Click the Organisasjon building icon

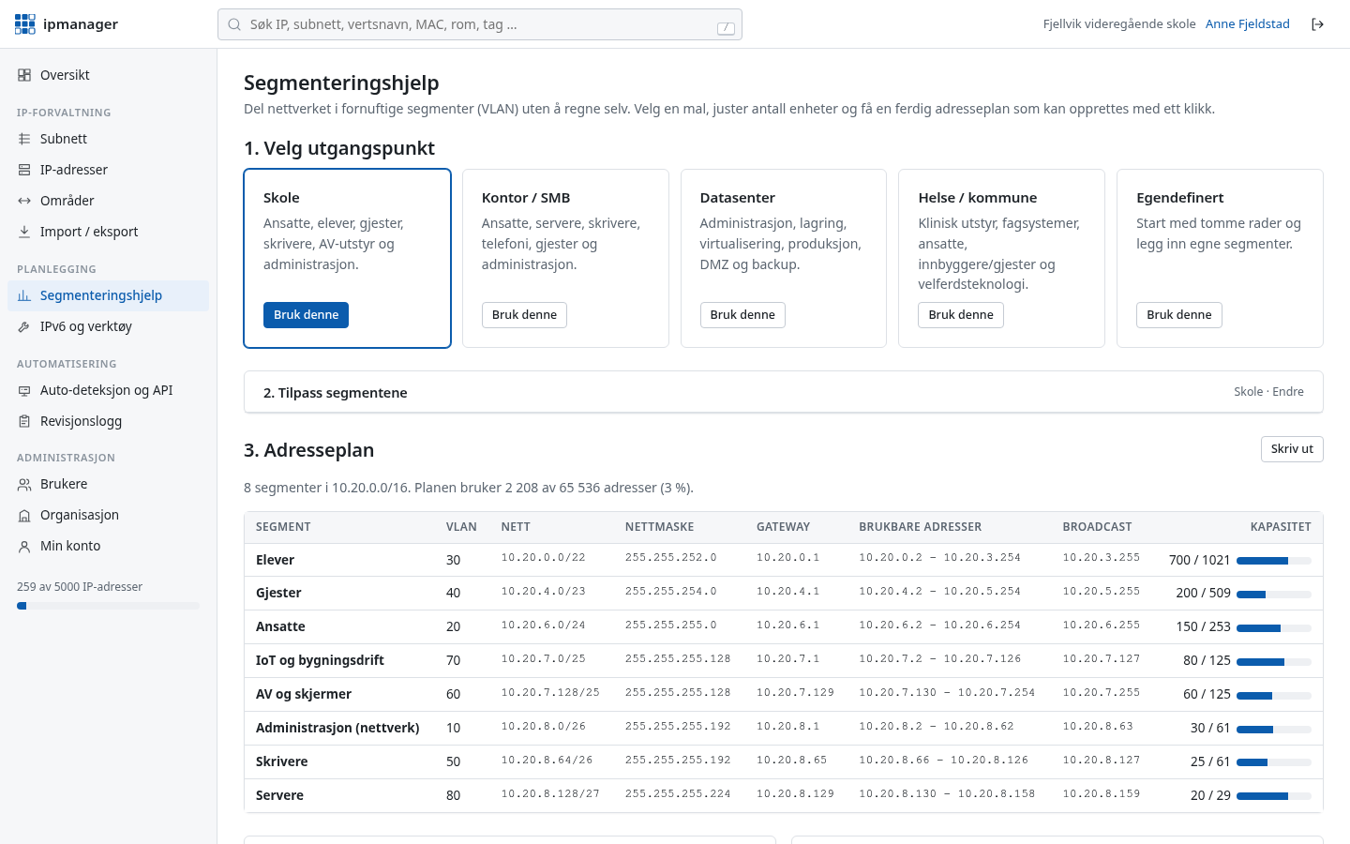coord(24,515)
